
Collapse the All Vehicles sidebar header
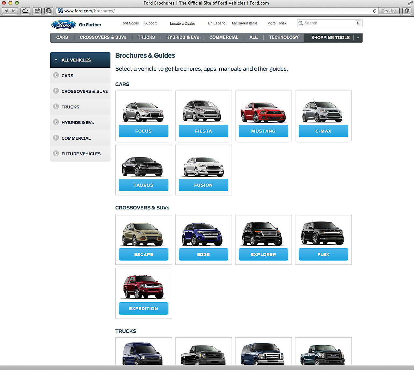pos(80,60)
